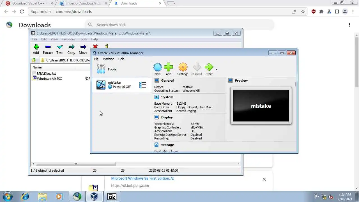Click Search downloads field

[179, 25]
